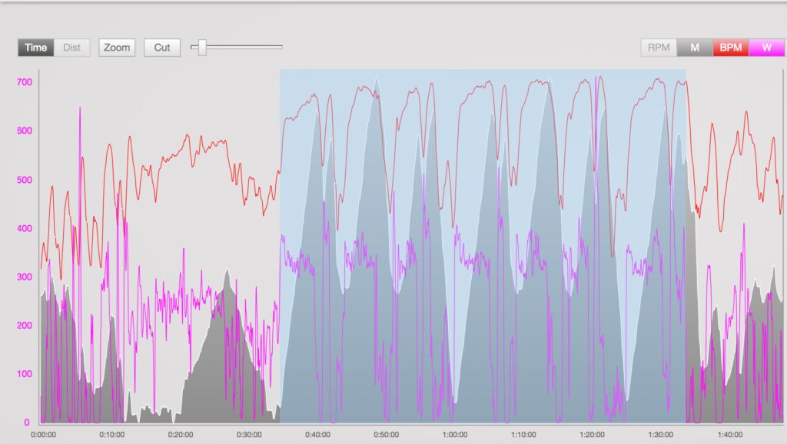787x444 pixels.
Task: Click inside the blue highlighted selection region
Action: click(x=483, y=246)
